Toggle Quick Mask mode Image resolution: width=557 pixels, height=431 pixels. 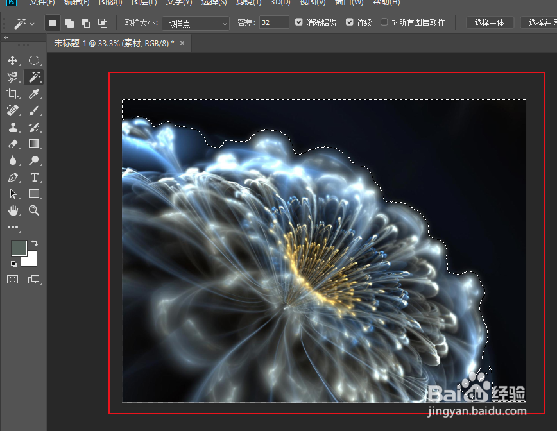13,280
